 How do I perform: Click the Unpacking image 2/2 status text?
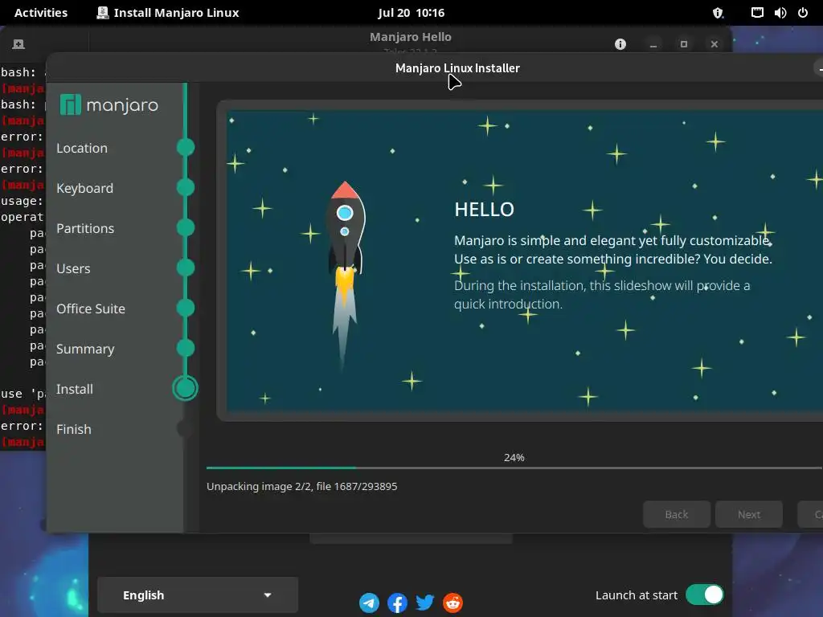[x=302, y=486]
